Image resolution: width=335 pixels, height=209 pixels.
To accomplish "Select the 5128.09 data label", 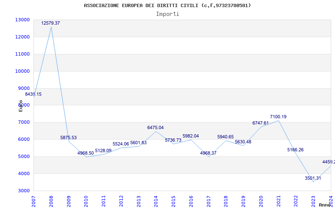I will (x=103, y=151).
